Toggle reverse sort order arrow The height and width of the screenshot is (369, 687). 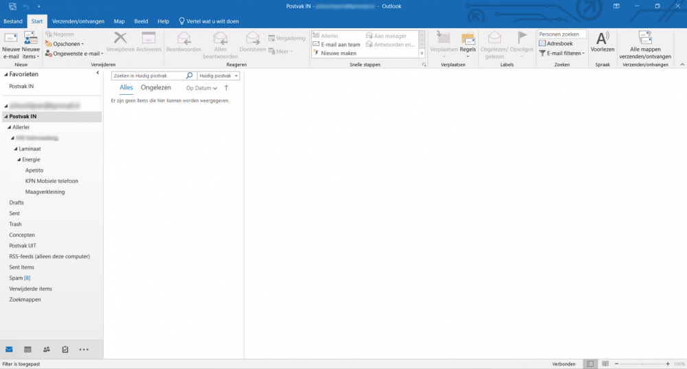[x=226, y=88]
